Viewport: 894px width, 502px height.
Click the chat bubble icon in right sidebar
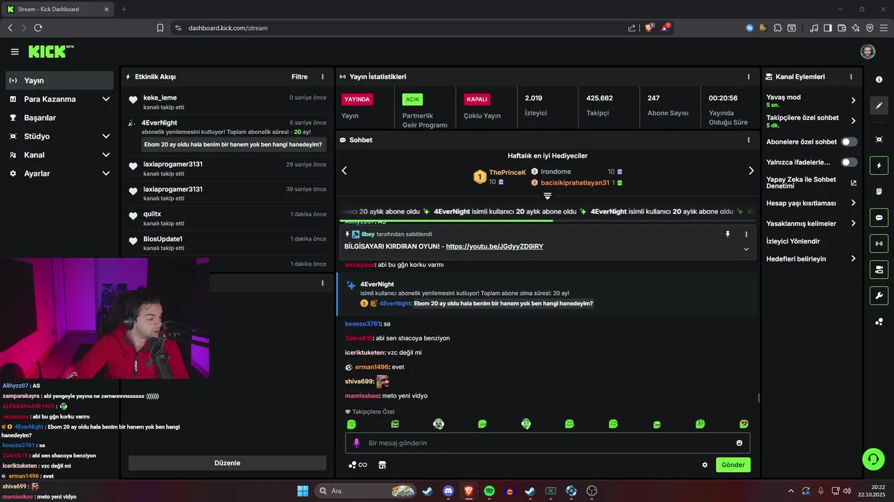click(x=879, y=218)
